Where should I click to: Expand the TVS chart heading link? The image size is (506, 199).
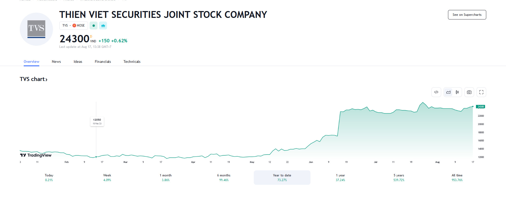33,79
